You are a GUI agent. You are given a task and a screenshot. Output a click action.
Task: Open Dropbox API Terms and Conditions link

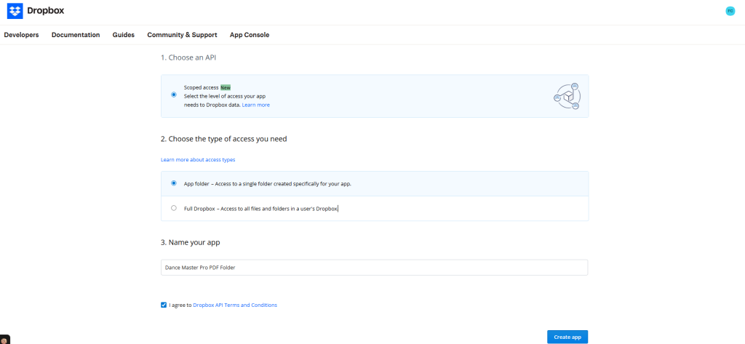[x=234, y=305]
